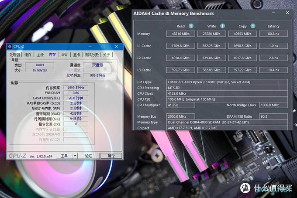The image size is (297, 198).
Task: Open the 显卡 tab in CPU-Z
Action: [76, 55]
